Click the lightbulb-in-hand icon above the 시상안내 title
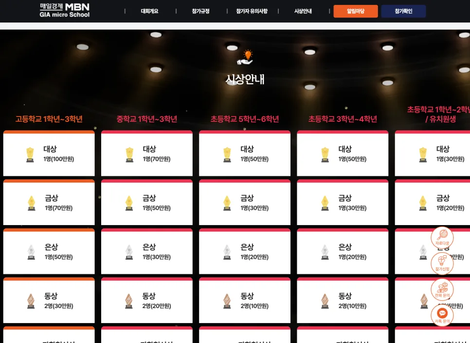The height and width of the screenshot is (343, 470). tap(245, 57)
